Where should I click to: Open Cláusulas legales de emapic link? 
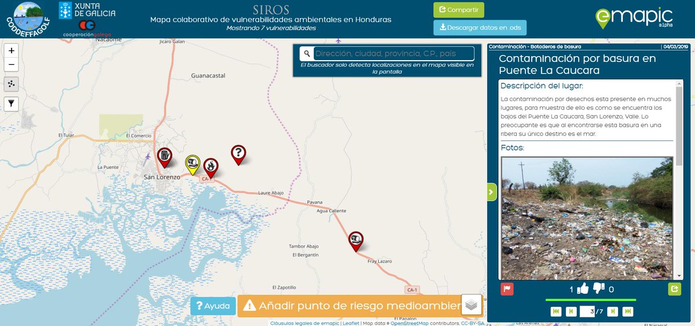(x=305, y=323)
